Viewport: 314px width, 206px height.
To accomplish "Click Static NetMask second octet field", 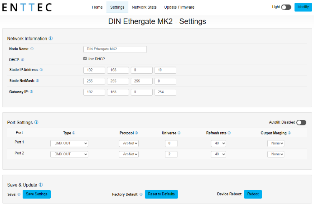I will [x=118, y=81].
